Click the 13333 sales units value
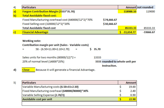 click(x=97, y=58)
